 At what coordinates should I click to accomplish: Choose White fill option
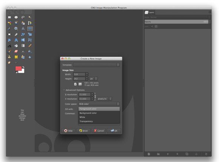[99, 117]
